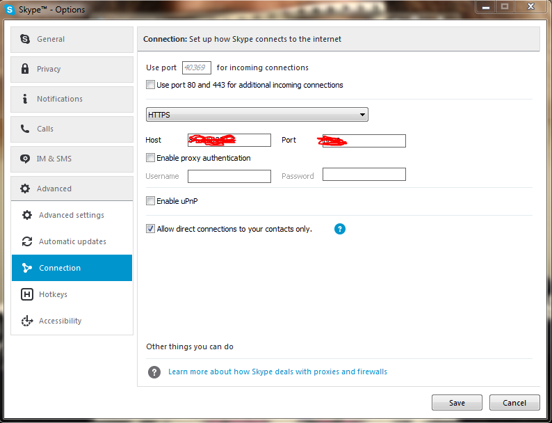Click the Hotkeys H icon
This screenshot has width=552, height=423.
coord(27,294)
